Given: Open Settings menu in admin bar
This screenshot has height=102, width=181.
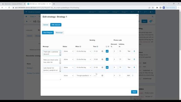Looking at the screenshot, I should [x=115, y=12].
